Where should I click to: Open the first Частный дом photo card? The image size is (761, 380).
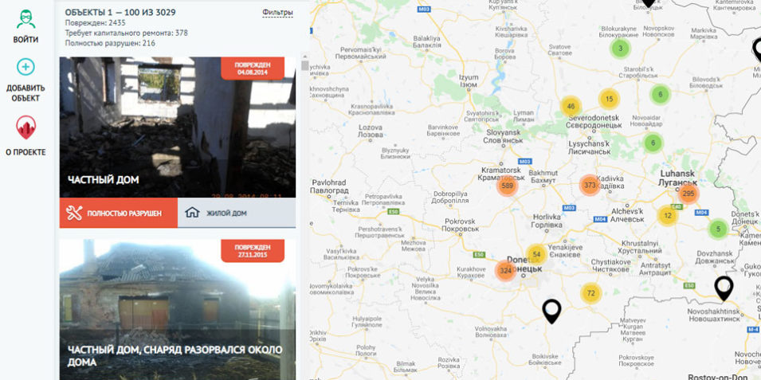pyautogui.click(x=178, y=127)
